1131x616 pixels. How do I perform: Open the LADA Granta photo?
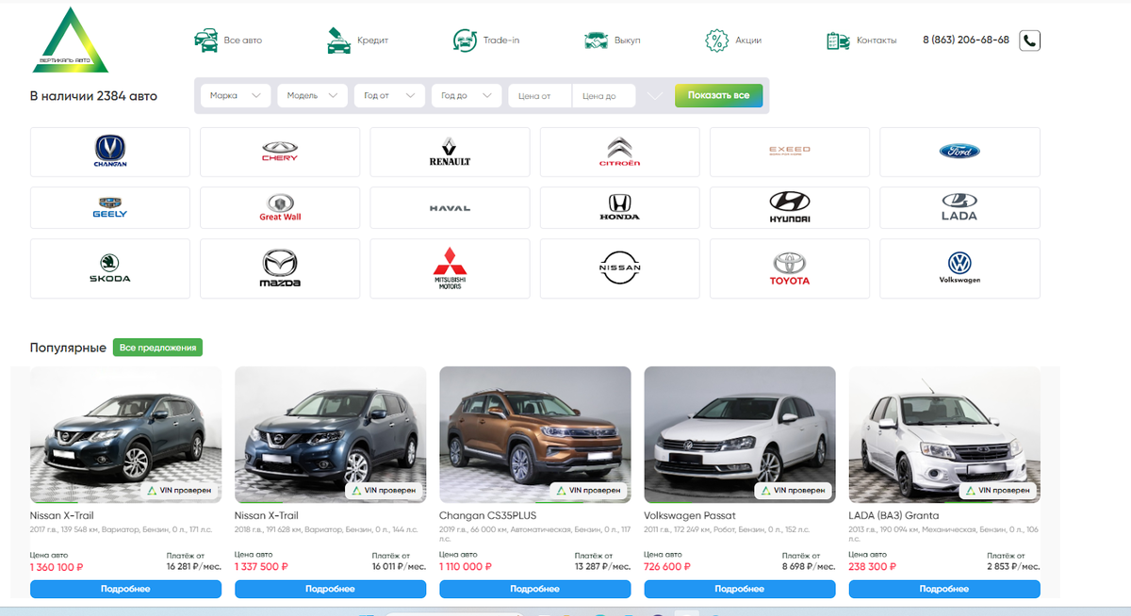click(944, 435)
